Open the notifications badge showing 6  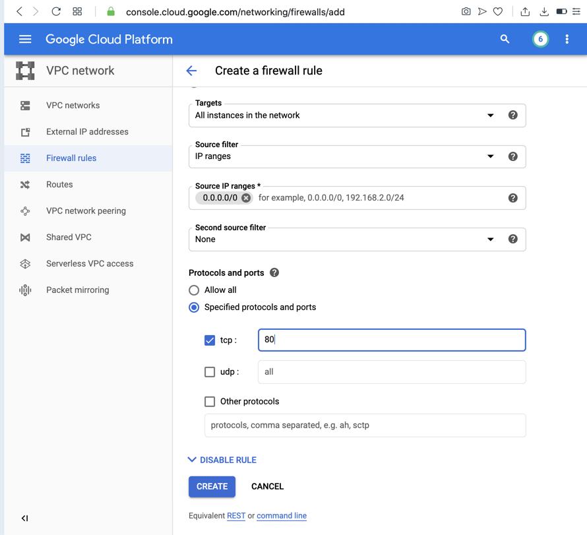click(540, 40)
